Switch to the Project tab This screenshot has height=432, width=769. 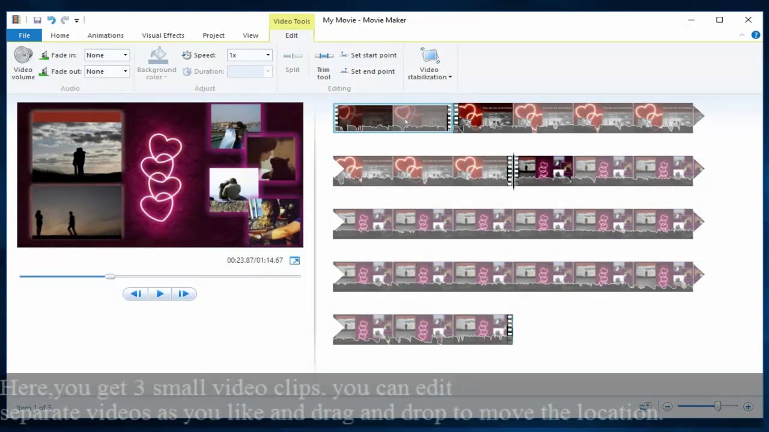[x=213, y=35]
